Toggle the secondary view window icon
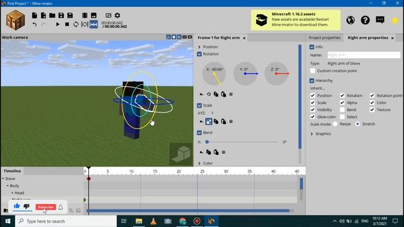 108,15
